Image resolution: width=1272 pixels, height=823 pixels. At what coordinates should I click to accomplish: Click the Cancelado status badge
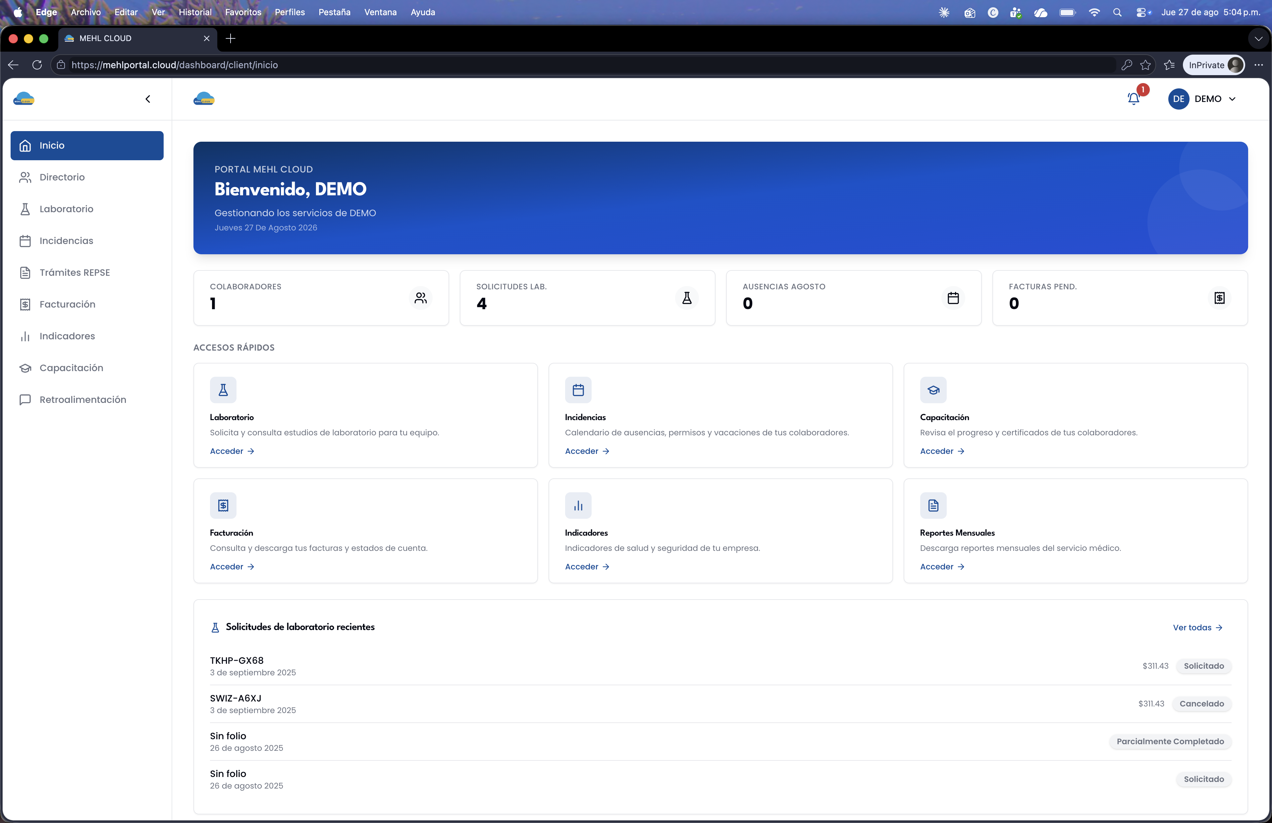[1201, 704]
